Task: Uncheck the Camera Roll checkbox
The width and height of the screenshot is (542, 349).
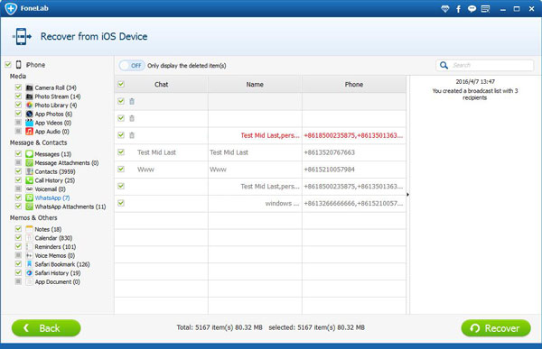Action: pyautogui.click(x=18, y=87)
